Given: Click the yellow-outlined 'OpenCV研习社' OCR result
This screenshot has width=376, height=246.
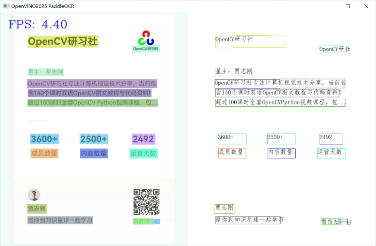Looking at the screenshot, I should [251, 41].
